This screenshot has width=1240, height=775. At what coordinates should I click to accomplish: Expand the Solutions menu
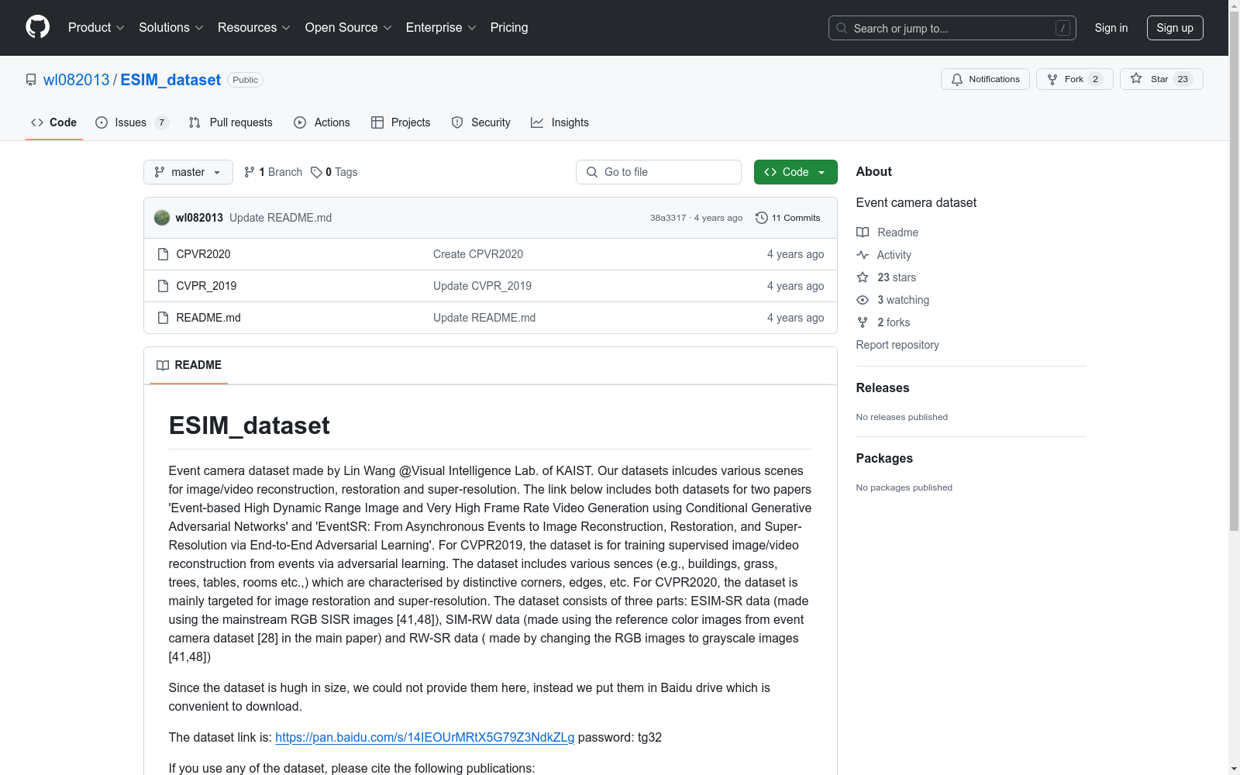[x=171, y=28]
